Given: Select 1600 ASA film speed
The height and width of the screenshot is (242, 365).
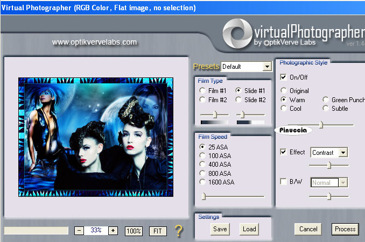Looking at the screenshot, I should click(x=202, y=182).
